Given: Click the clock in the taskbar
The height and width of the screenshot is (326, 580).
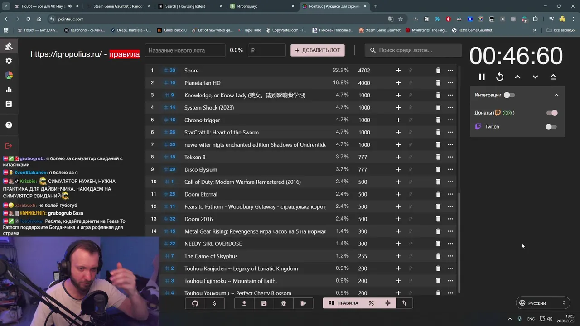Looking at the screenshot, I should point(565,319).
